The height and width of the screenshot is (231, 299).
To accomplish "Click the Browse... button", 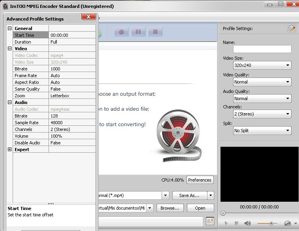I will tap(170, 208).
